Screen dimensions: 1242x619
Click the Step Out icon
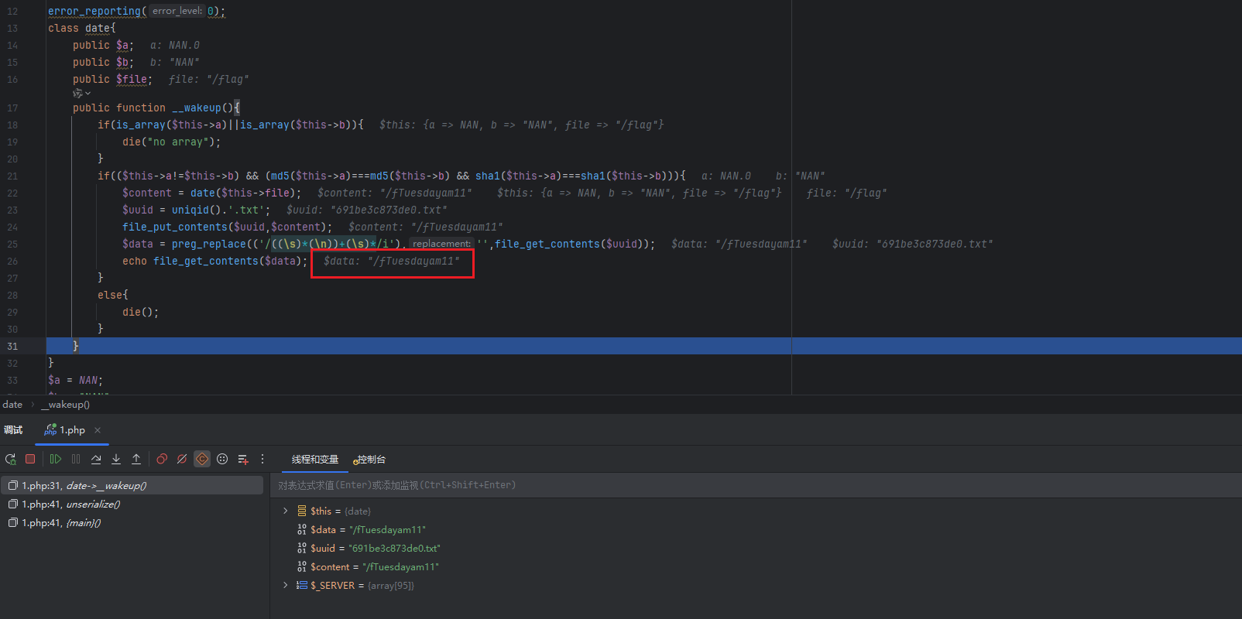click(x=136, y=459)
